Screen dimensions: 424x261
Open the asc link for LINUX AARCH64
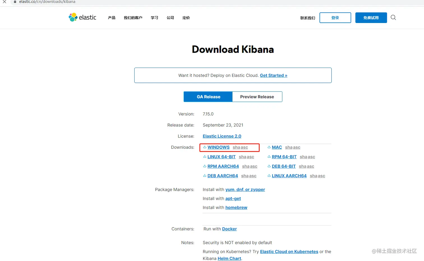pos(321,176)
